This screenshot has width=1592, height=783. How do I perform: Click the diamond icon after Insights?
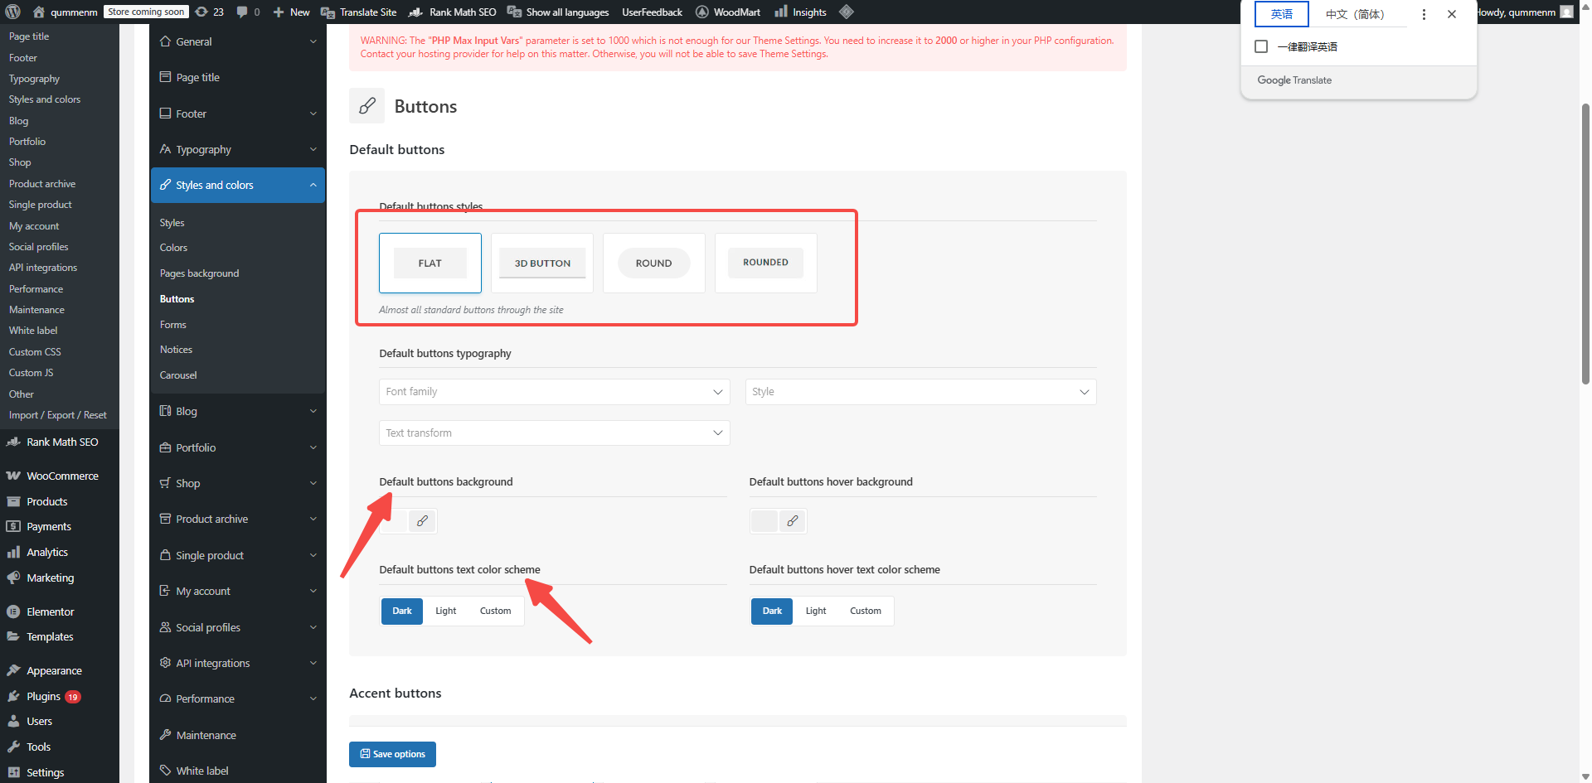[x=846, y=12]
